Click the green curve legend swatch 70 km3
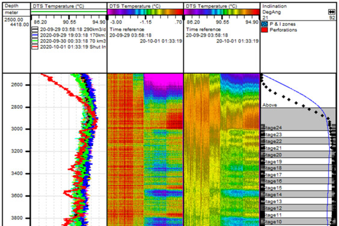The height and width of the screenshot is (226, 339). pos(35,41)
